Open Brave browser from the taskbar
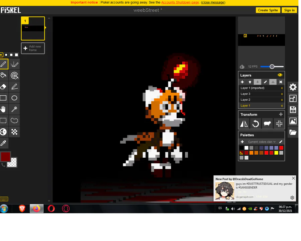 coord(22,209)
